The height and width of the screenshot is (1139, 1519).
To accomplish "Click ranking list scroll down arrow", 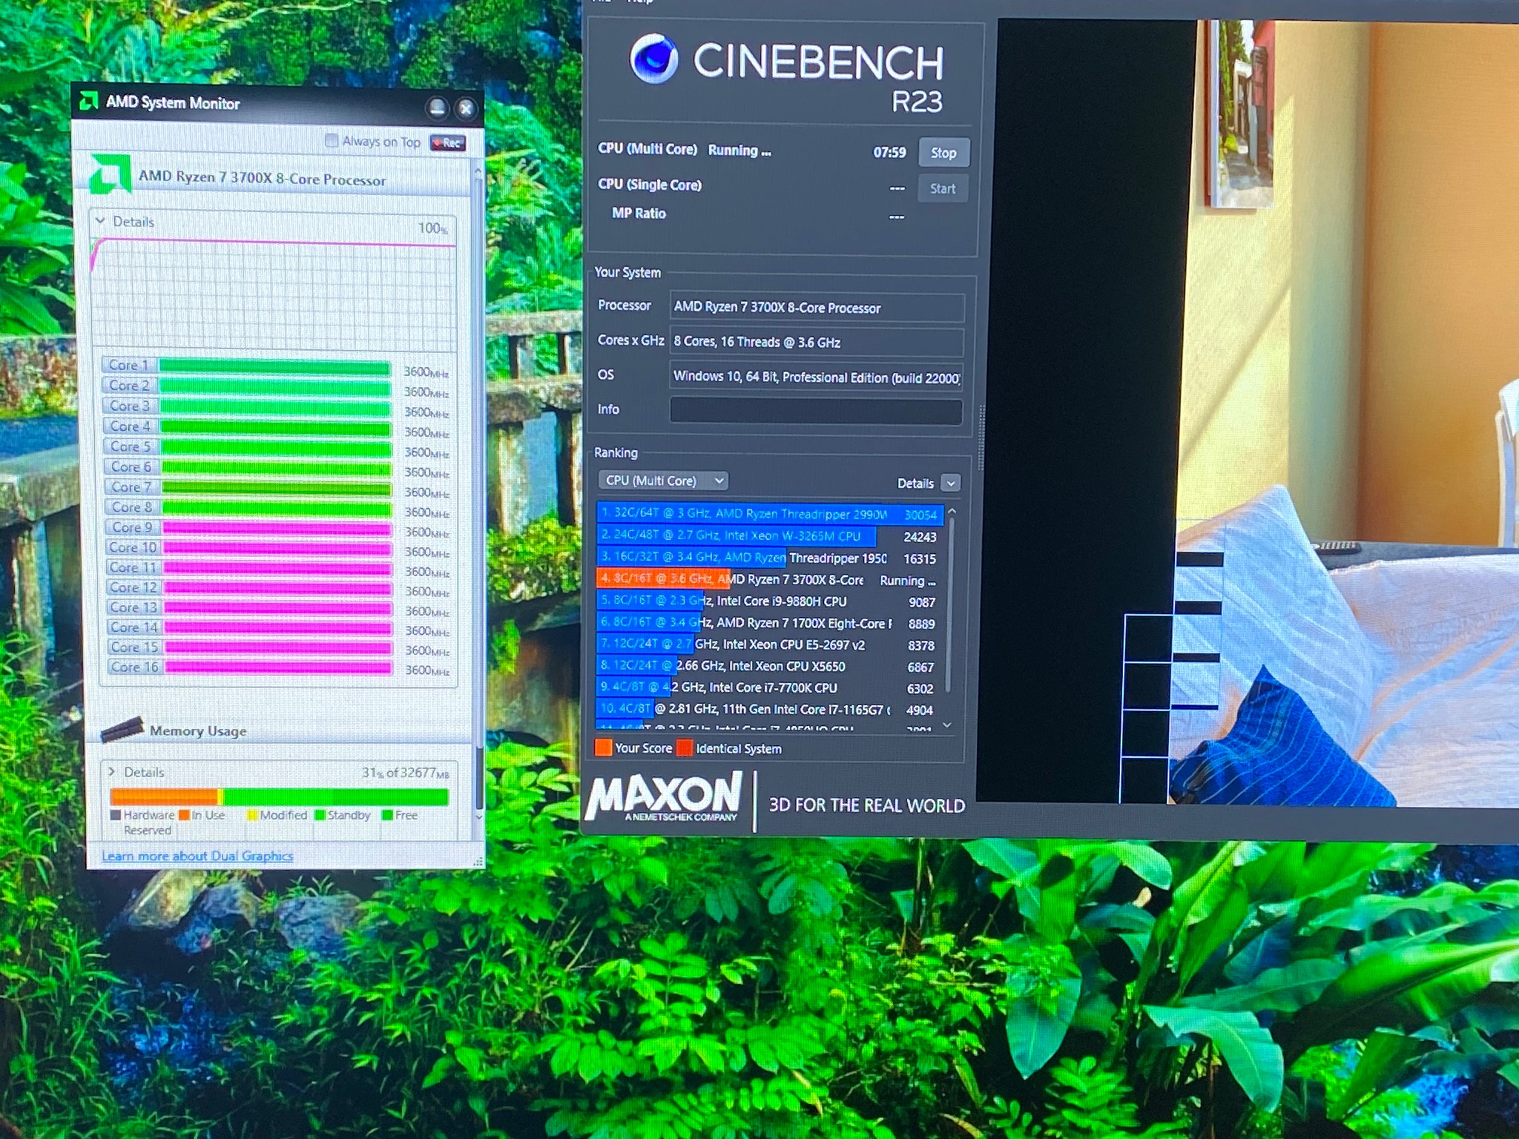I will pyautogui.click(x=947, y=725).
